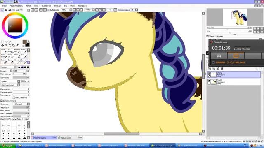Open the Холст menu
Image resolution: width=264 pixels, height=148 pixels.
point(28,6)
